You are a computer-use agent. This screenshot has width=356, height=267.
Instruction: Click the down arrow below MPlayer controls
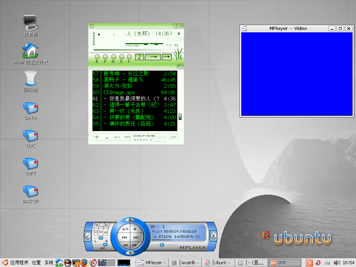130,253
